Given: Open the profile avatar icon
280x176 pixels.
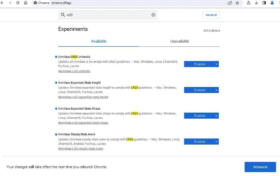Looking at the screenshot, I should pyautogui.click(x=272, y=3).
